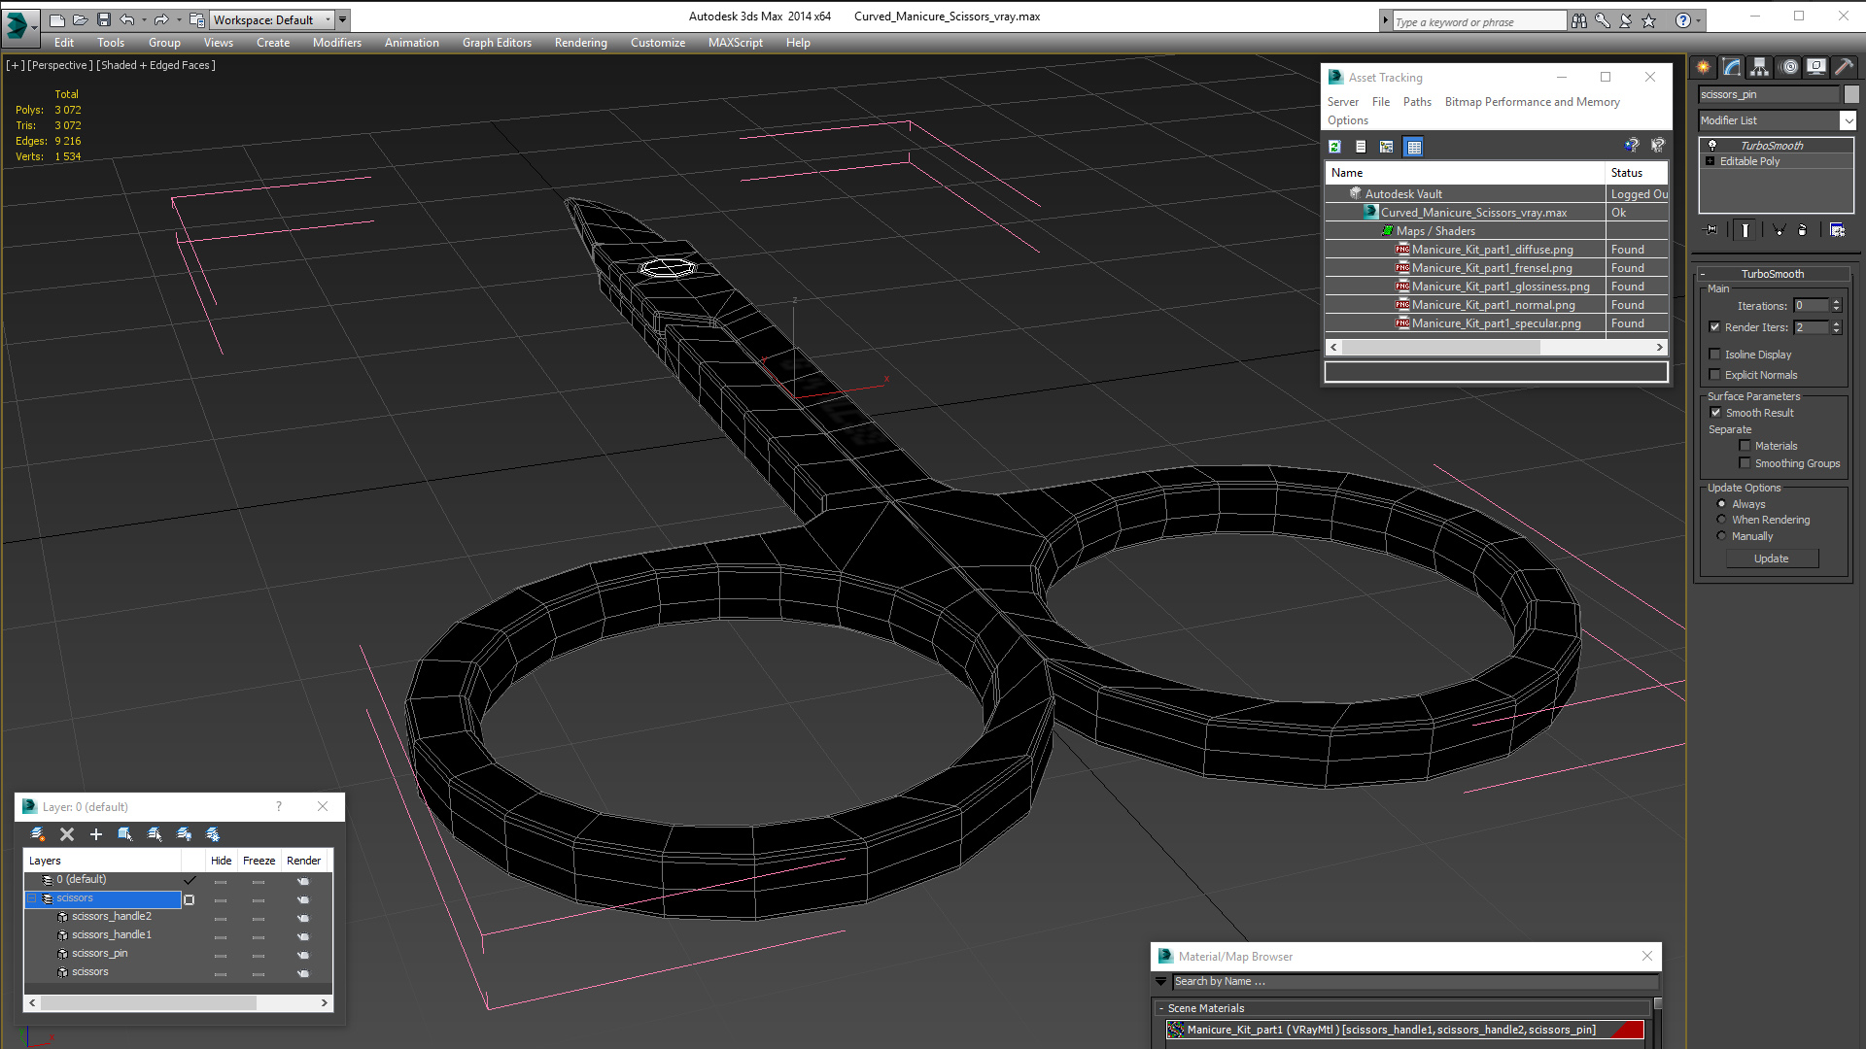Click the Pin Stack icon
Image resolution: width=1866 pixels, height=1049 pixels.
coord(1711,230)
